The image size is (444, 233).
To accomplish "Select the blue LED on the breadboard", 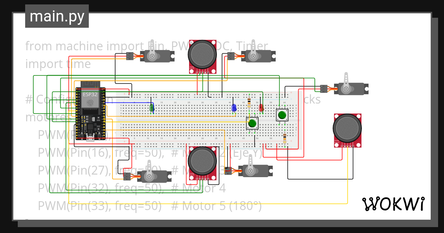I will [234, 107].
